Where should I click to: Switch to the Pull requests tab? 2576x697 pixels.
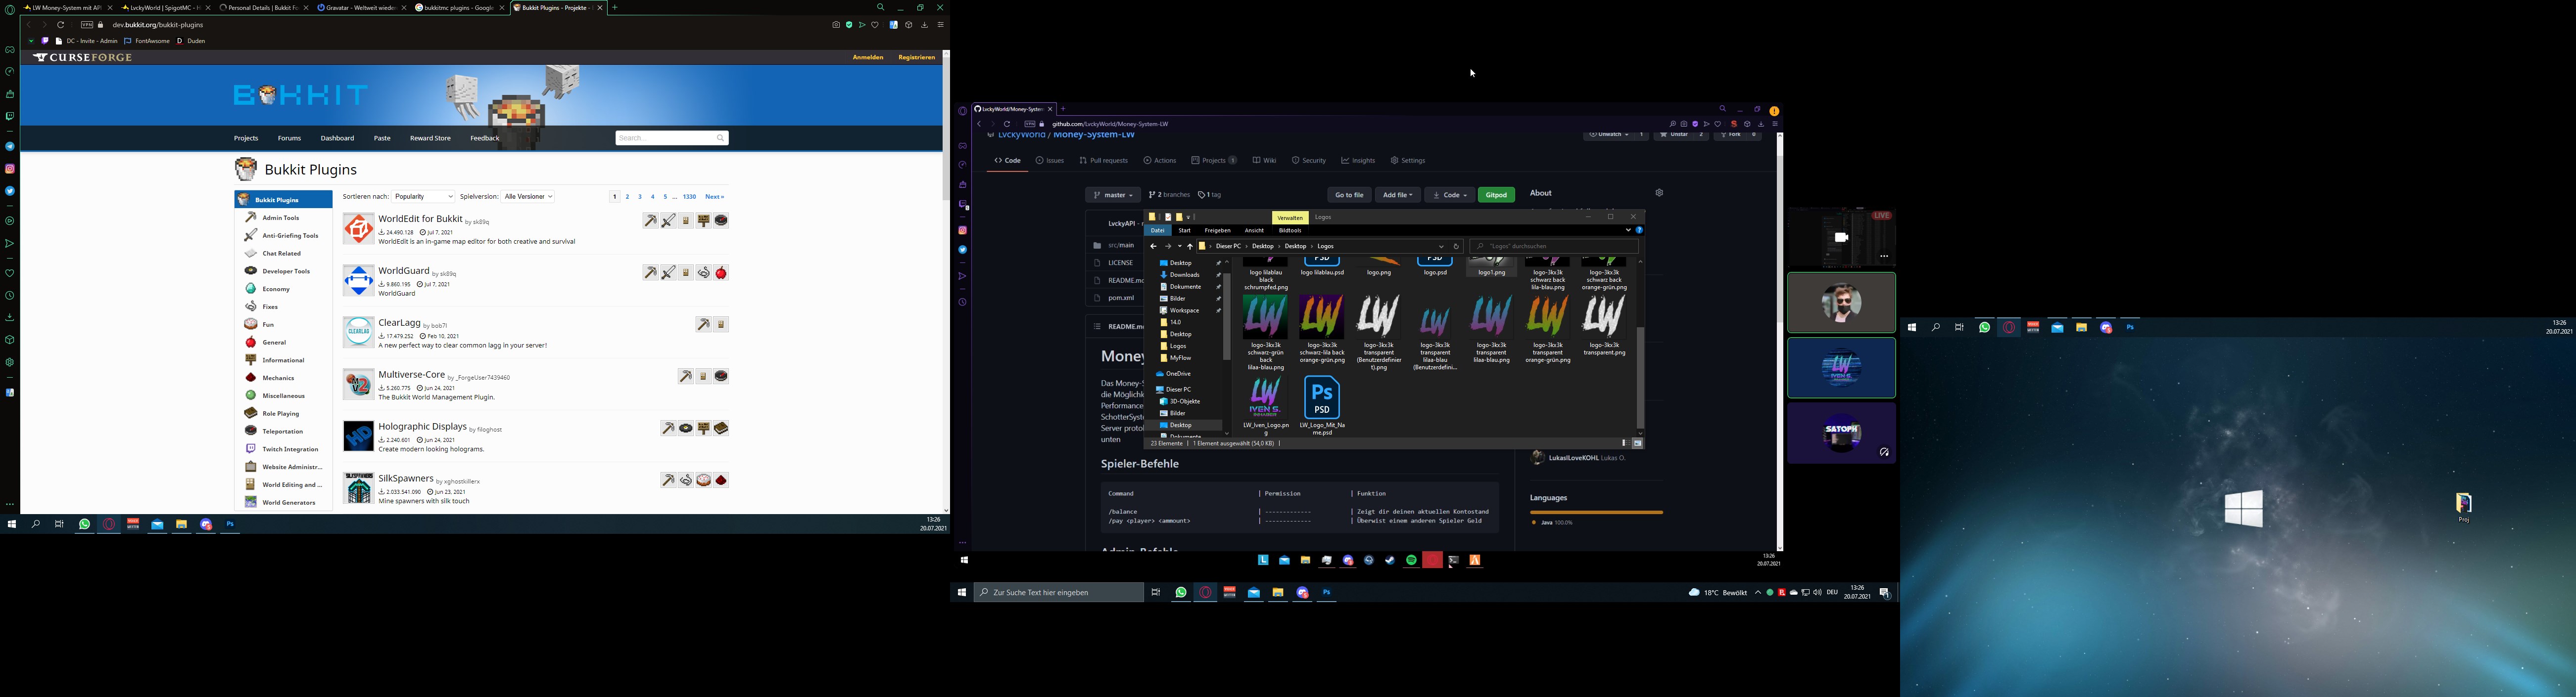pyautogui.click(x=1104, y=161)
